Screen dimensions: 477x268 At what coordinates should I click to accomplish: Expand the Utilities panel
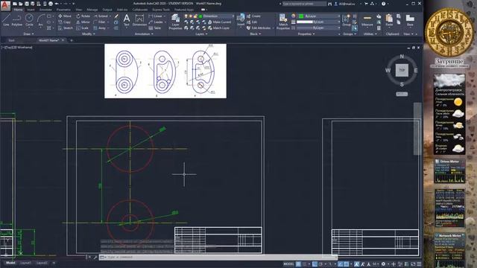click(x=370, y=34)
